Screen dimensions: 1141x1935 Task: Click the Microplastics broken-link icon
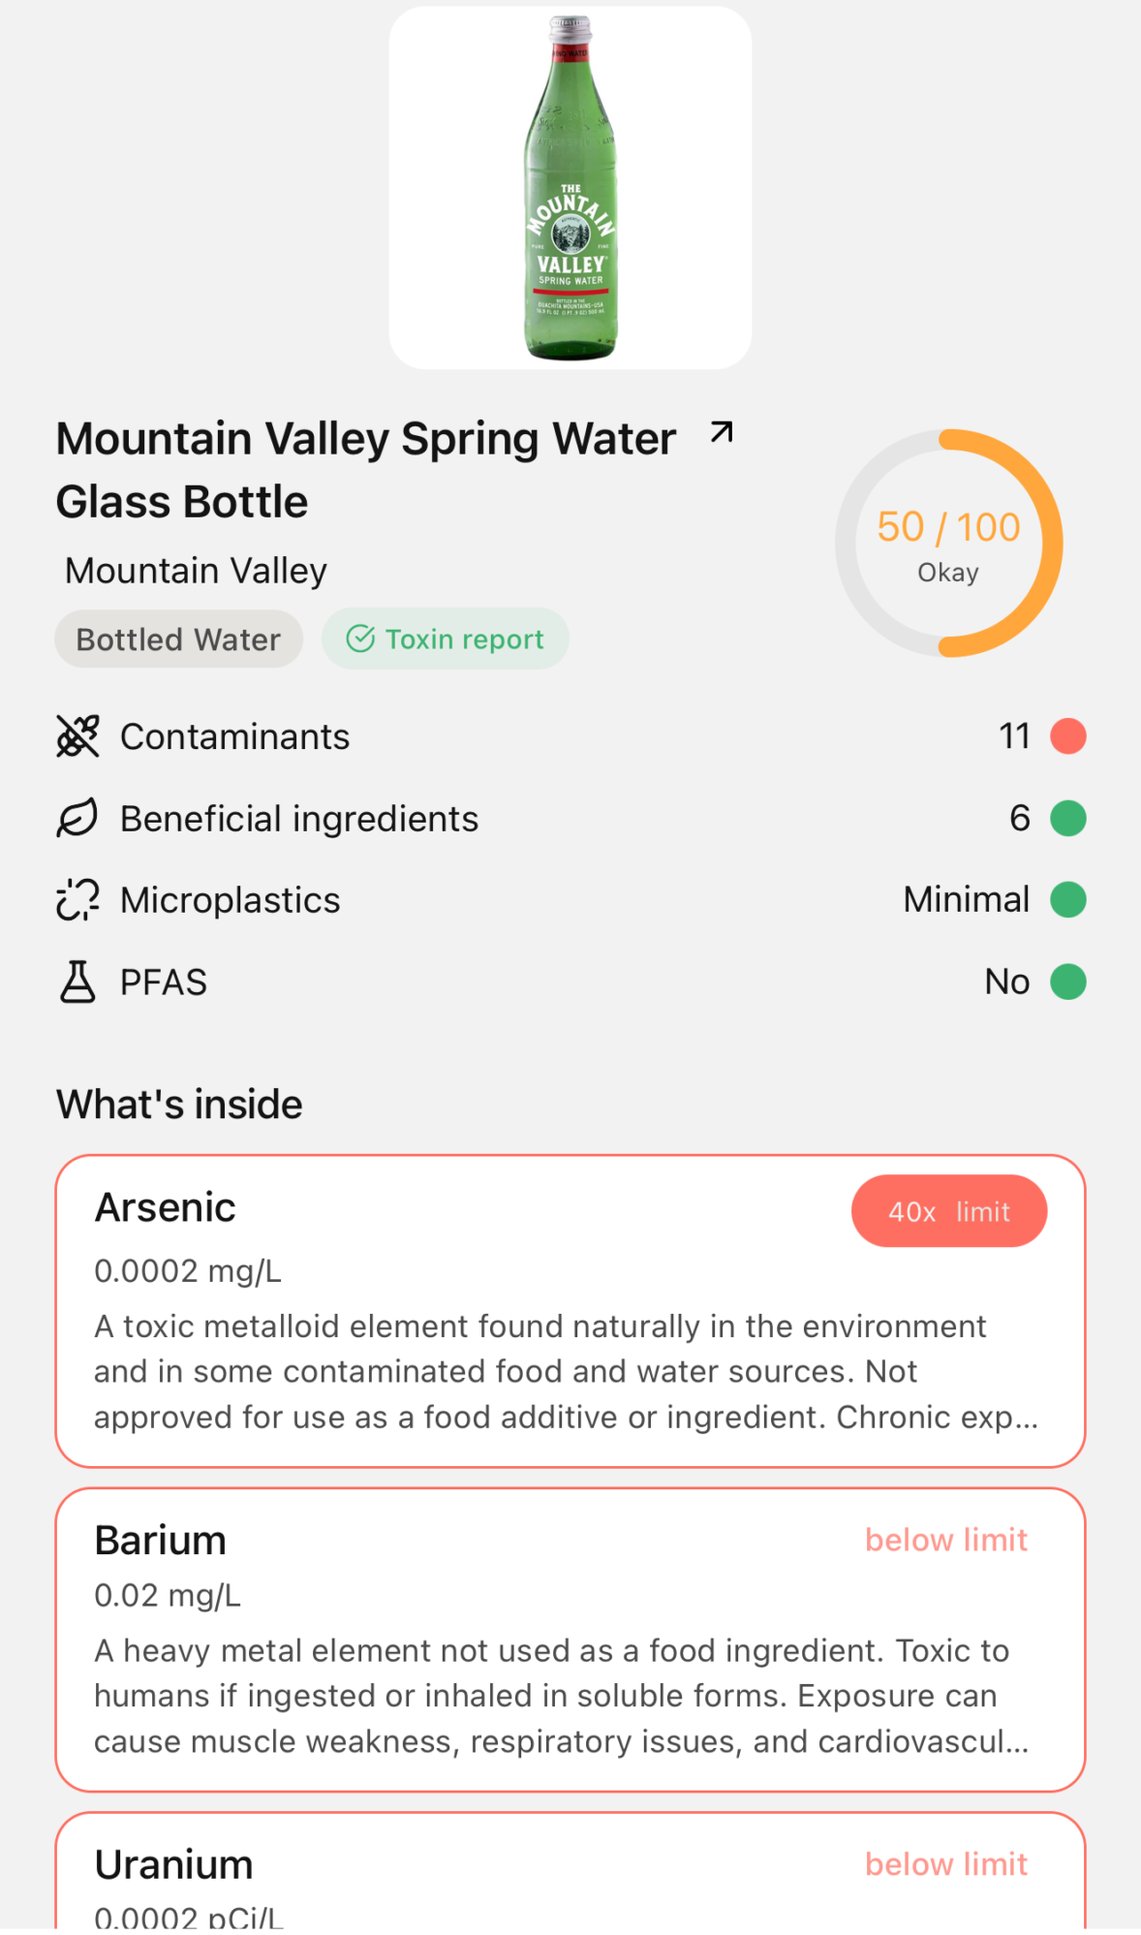click(x=77, y=900)
